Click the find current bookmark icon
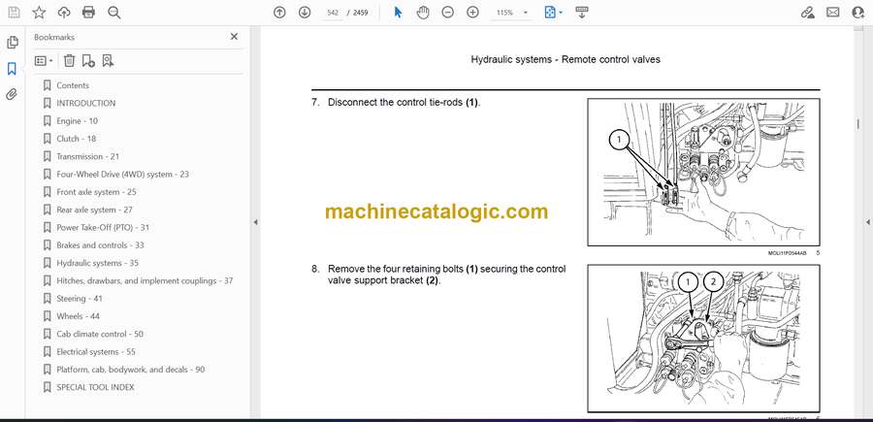This screenshot has height=422, width=873. 108,61
